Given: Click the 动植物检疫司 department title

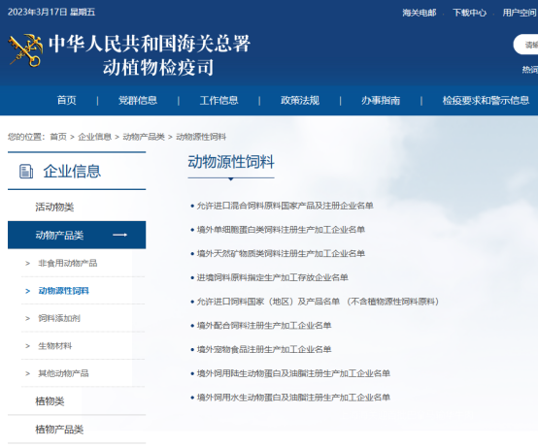Looking at the screenshot, I should pyautogui.click(x=158, y=67).
